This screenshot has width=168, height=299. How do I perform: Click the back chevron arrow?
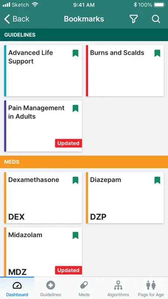point(7,19)
